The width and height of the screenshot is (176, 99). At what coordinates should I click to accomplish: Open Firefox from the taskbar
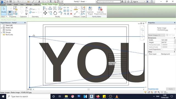point(98,97)
